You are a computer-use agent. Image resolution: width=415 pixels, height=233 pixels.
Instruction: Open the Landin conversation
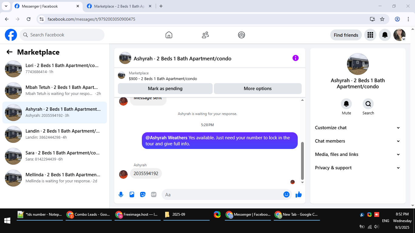point(55,134)
